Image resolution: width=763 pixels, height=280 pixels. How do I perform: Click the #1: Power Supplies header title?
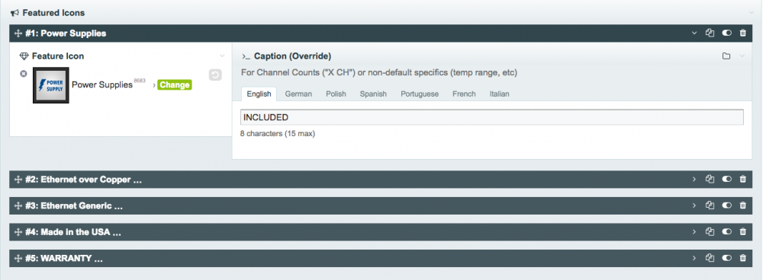pyautogui.click(x=66, y=33)
